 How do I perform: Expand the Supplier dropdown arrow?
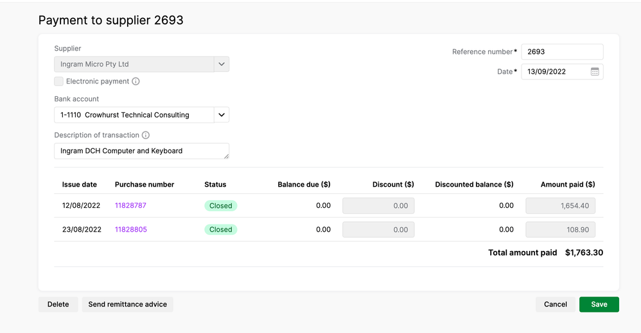[x=222, y=64]
